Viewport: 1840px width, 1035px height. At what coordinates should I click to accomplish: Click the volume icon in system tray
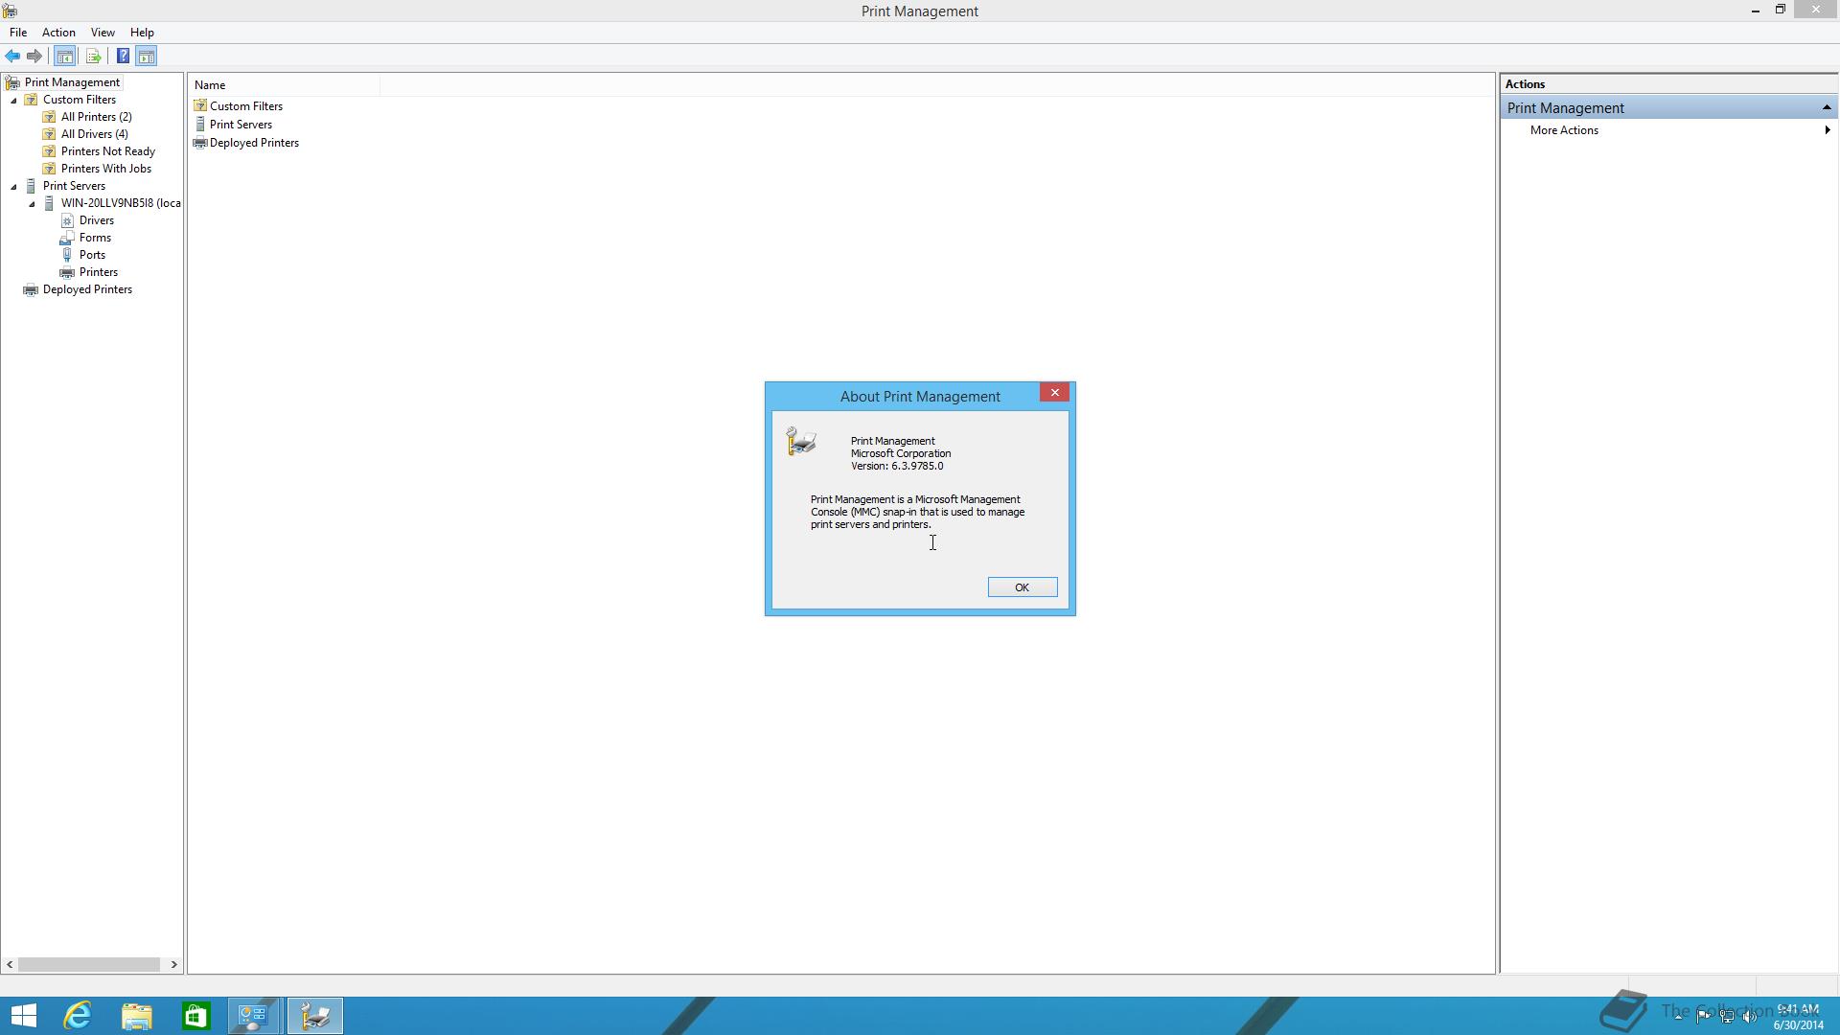click(x=1750, y=1017)
